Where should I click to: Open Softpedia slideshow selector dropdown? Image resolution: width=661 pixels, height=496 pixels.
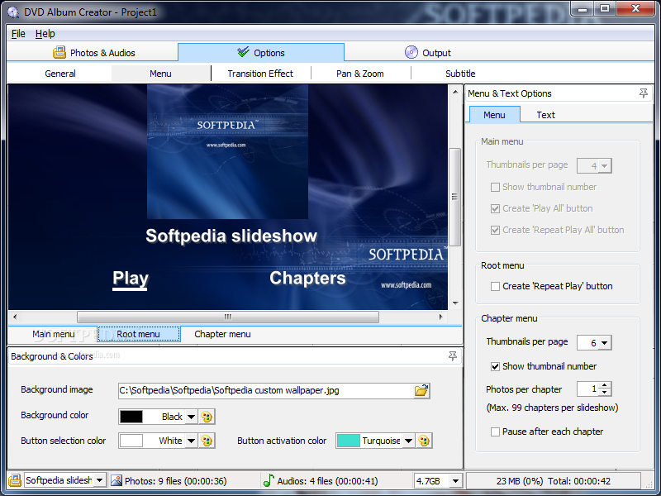click(99, 480)
